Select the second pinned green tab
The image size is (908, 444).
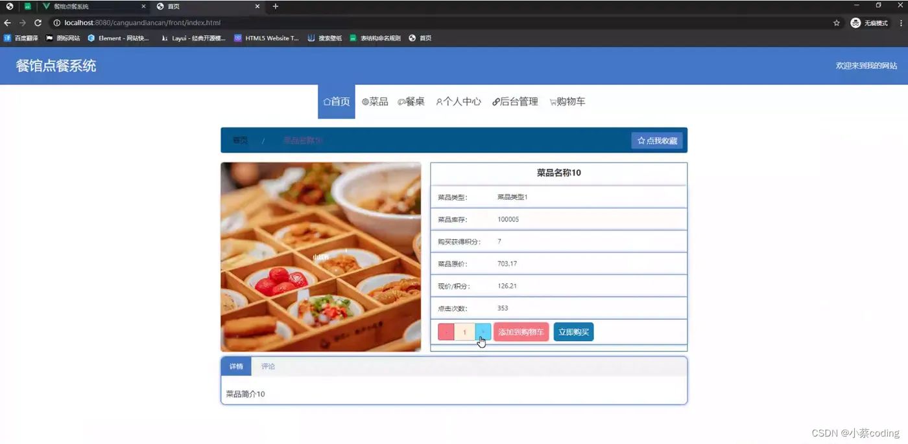(28, 6)
